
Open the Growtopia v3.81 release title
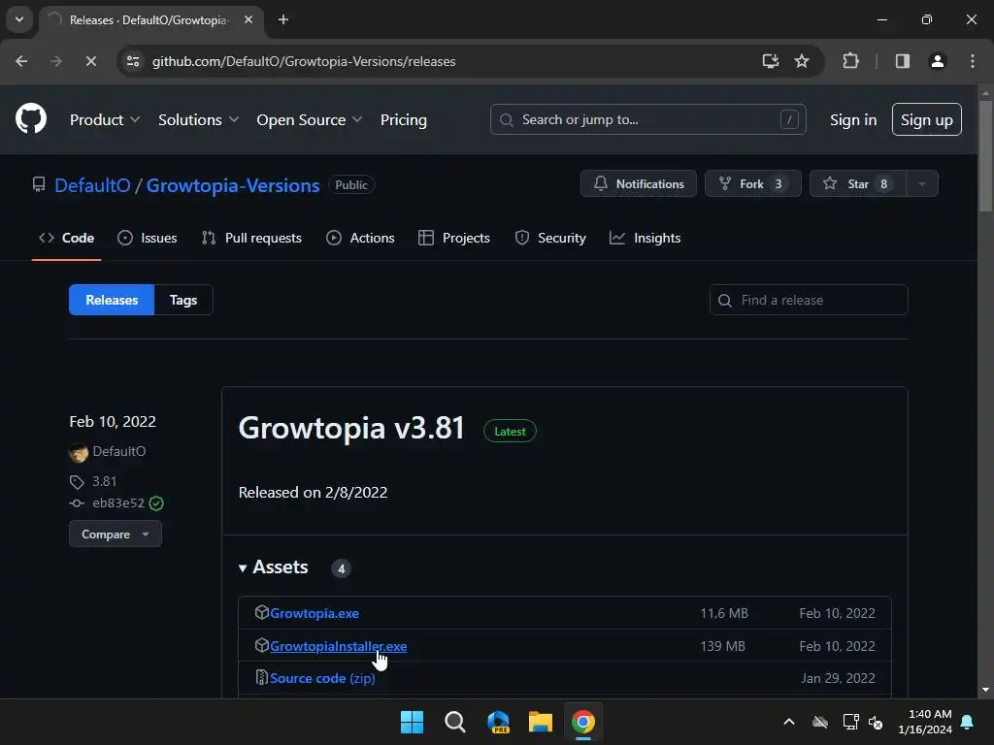tap(351, 428)
